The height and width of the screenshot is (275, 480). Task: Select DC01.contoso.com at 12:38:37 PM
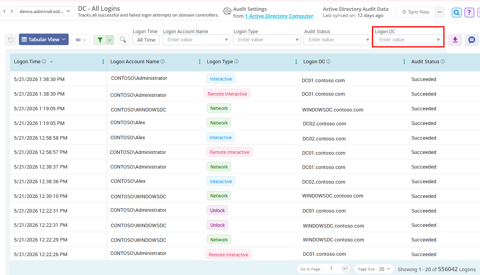[324, 167]
